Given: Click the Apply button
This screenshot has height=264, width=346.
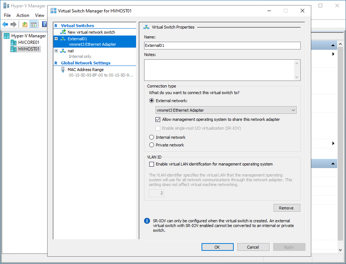Looking at the screenshot, I should (289, 247).
